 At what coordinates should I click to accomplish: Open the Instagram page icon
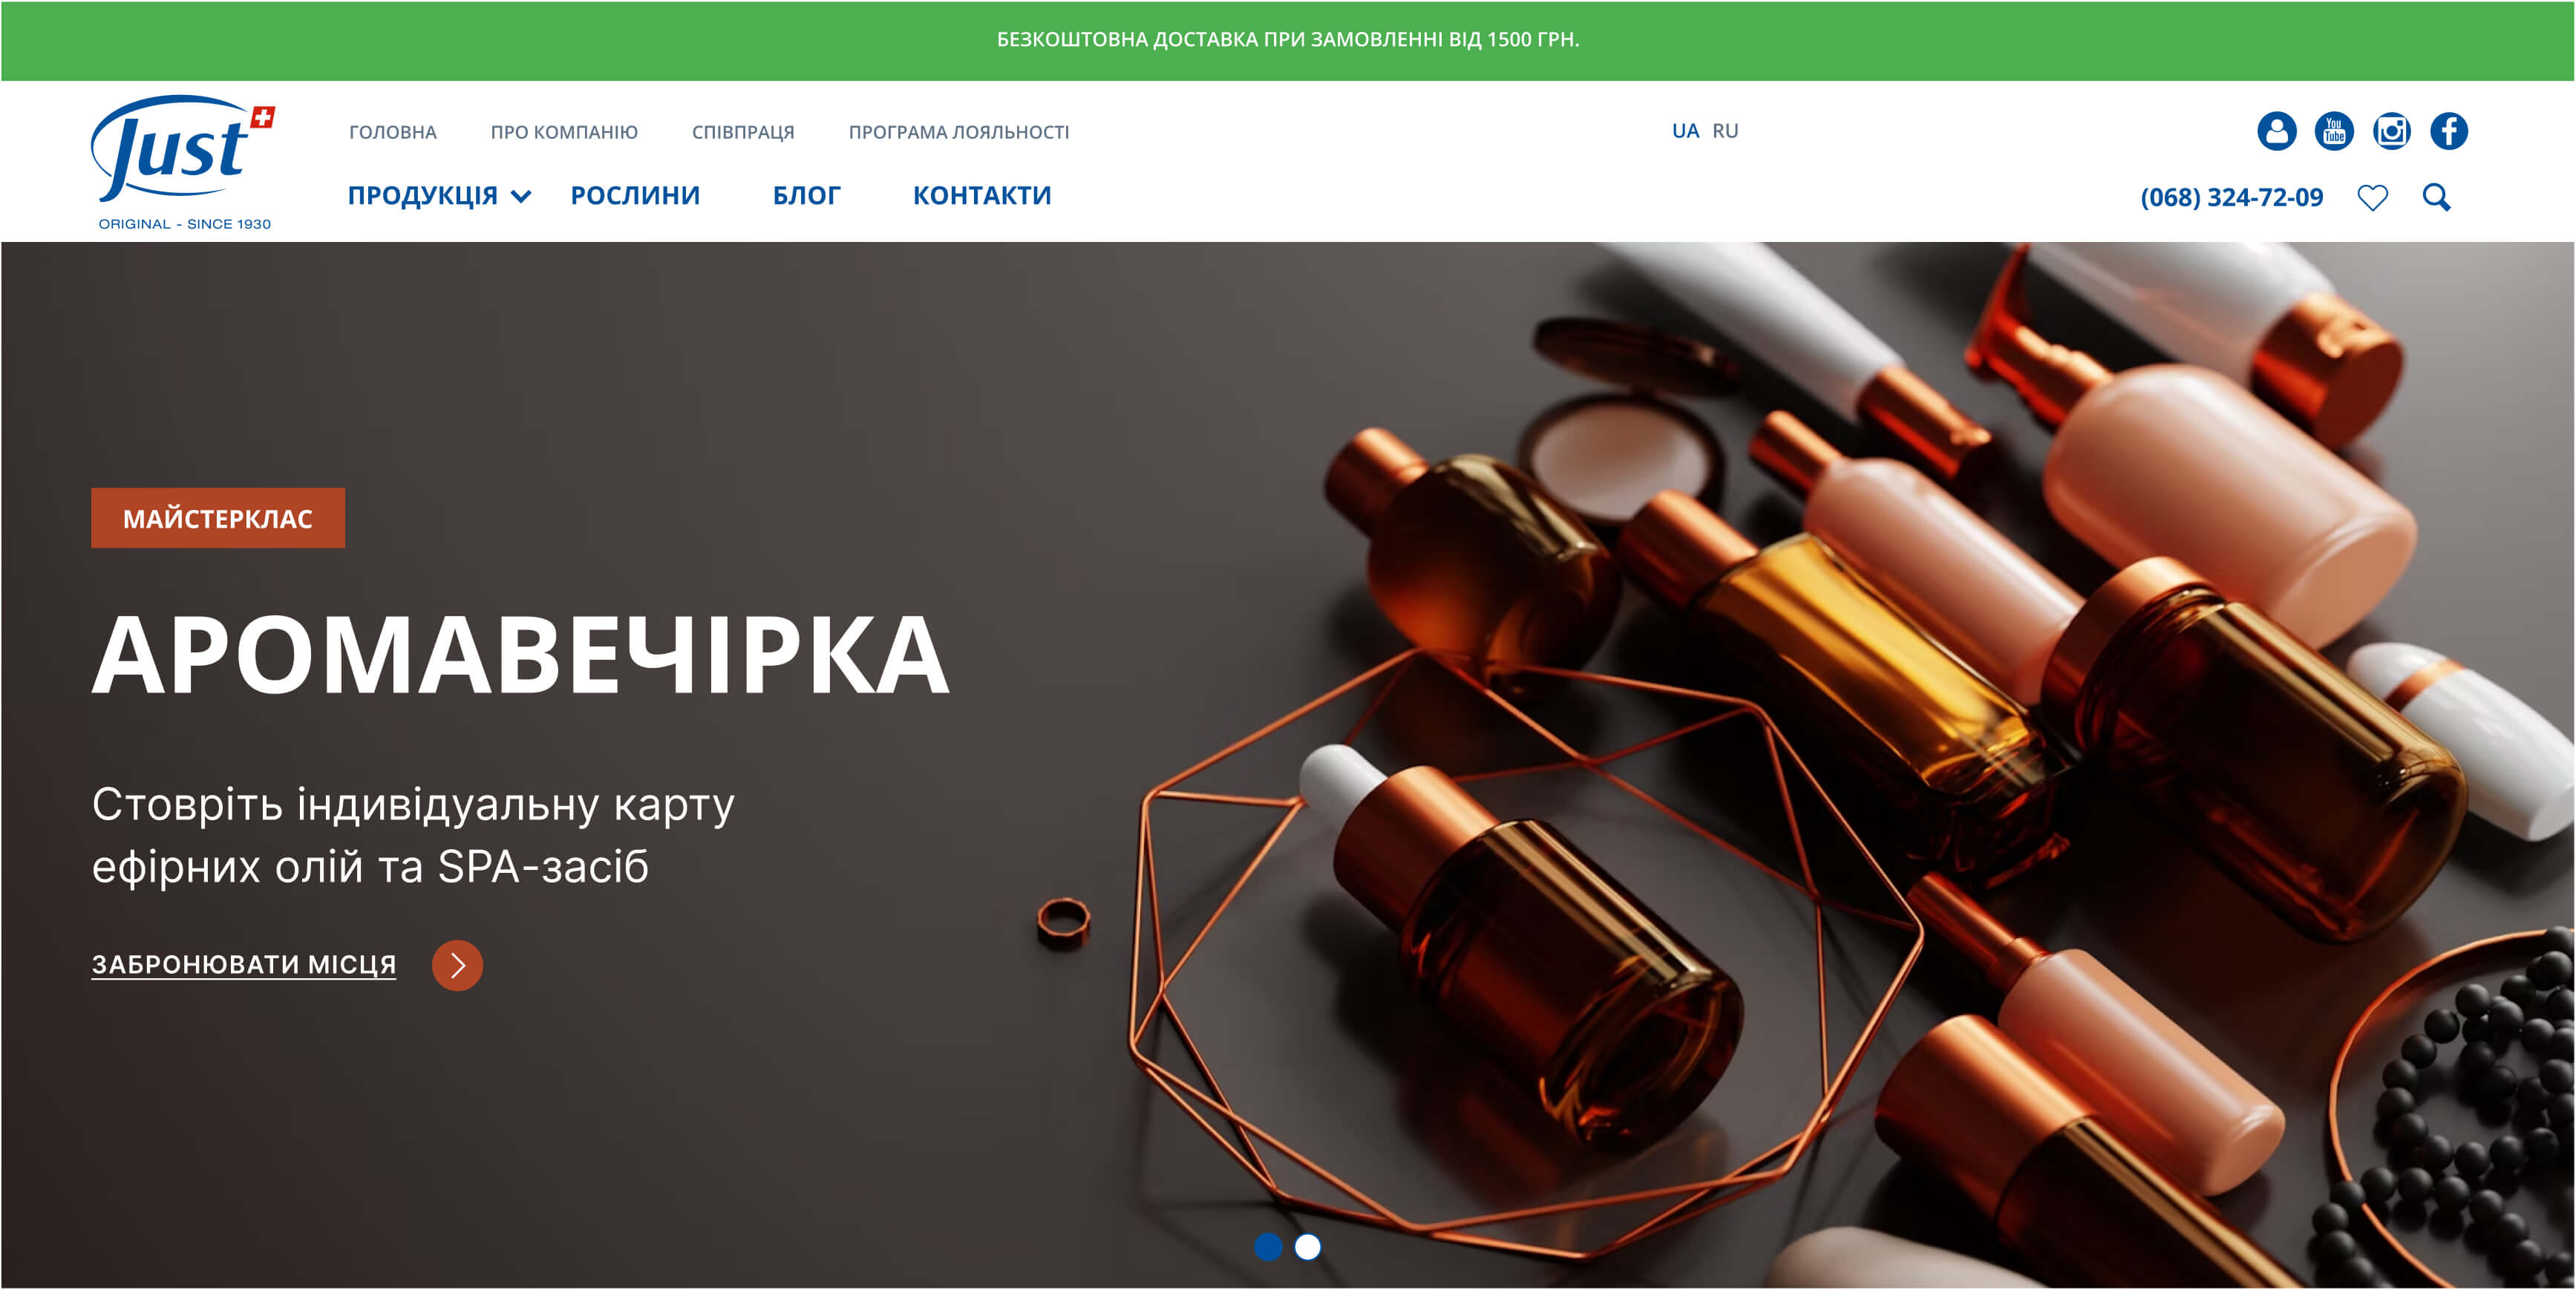pos(2391,131)
